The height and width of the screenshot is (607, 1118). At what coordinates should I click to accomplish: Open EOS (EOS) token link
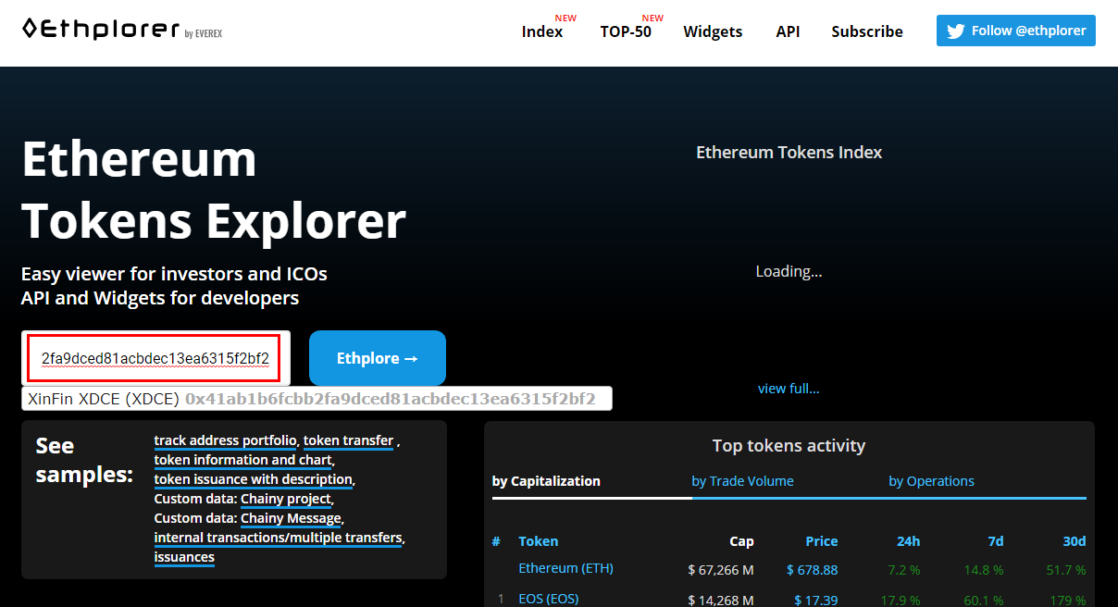tap(548, 599)
